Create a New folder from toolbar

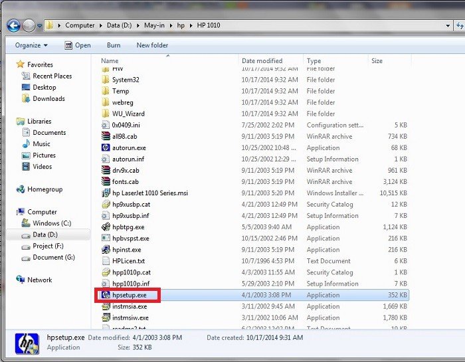click(152, 45)
